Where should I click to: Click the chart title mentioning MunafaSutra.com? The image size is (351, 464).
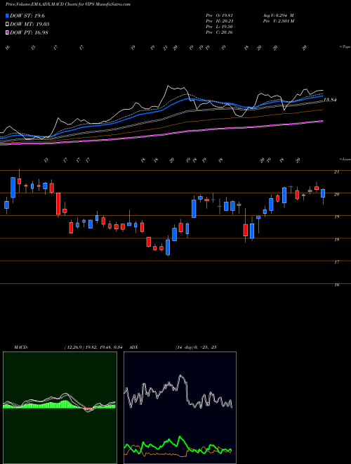tap(68, 5)
